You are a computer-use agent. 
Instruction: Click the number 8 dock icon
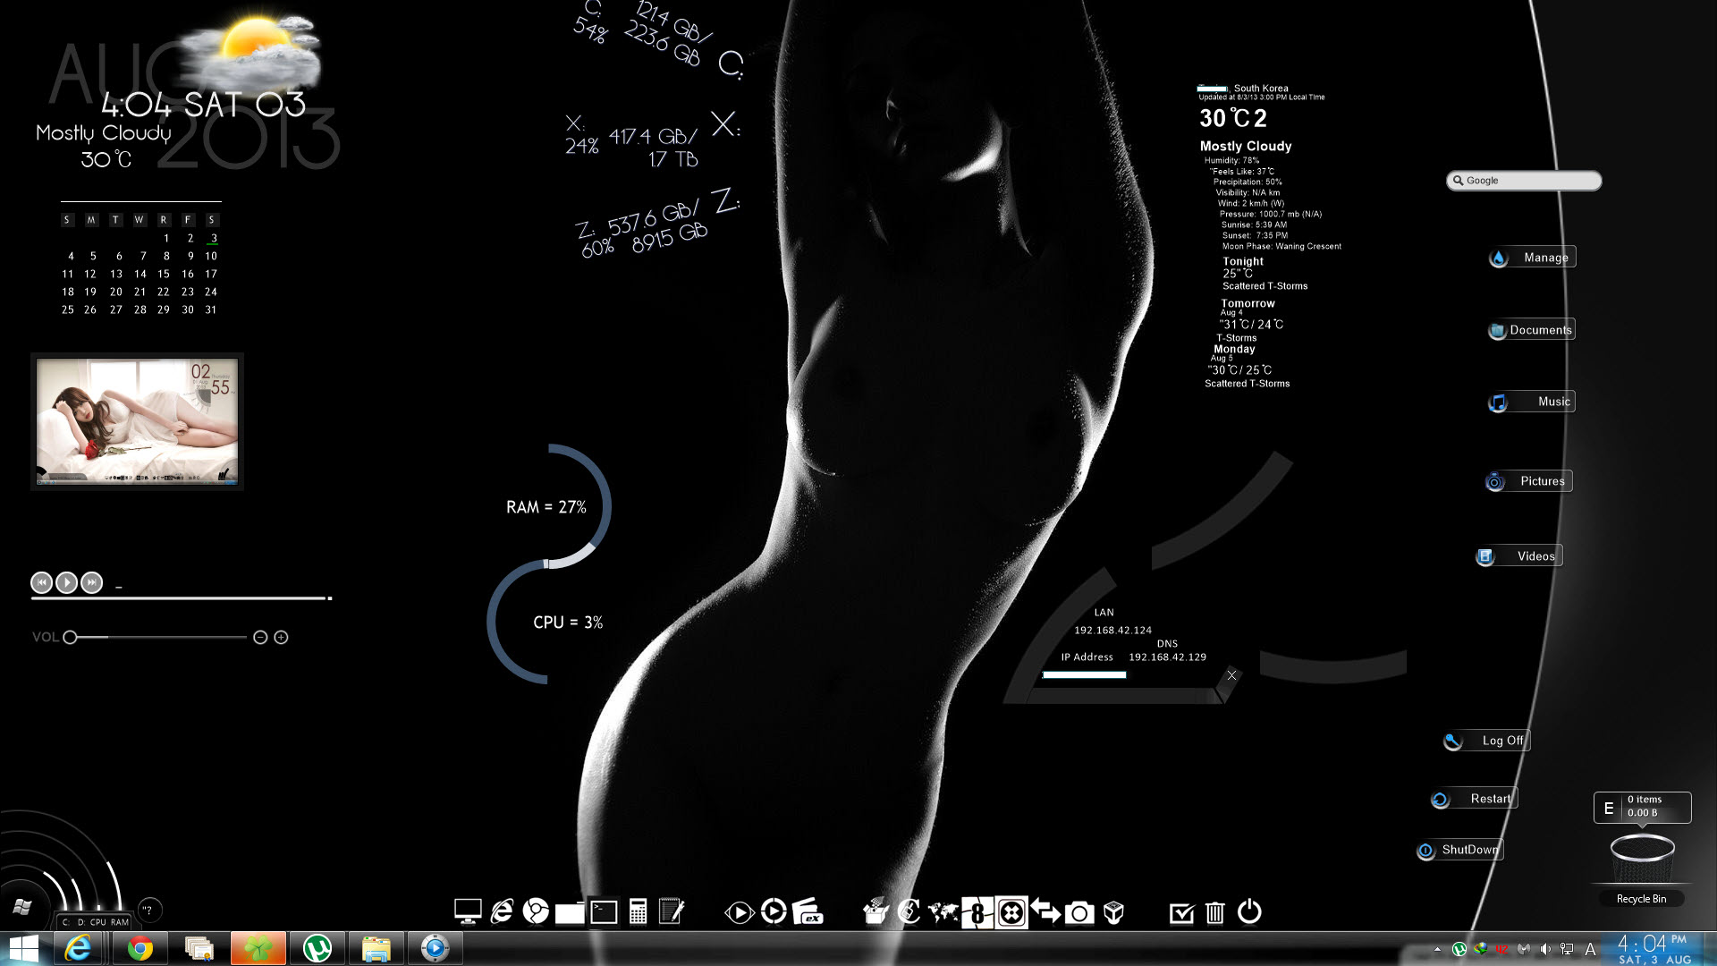(x=977, y=912)
